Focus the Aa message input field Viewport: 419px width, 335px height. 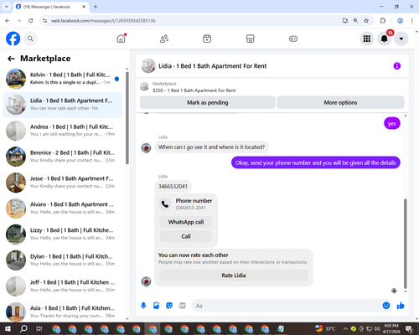pos(287,306)
